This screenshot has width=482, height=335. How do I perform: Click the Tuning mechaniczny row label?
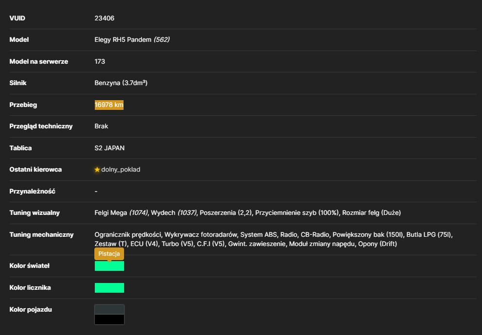(x=41, y=235)
